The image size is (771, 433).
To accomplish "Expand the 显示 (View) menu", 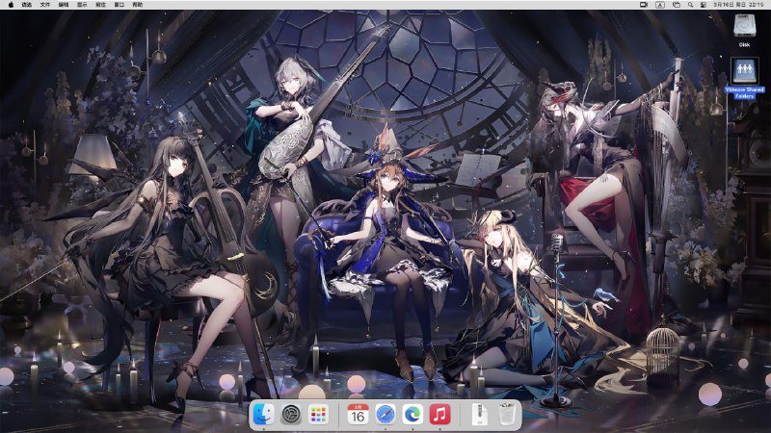I will click(x=82, y=5).
